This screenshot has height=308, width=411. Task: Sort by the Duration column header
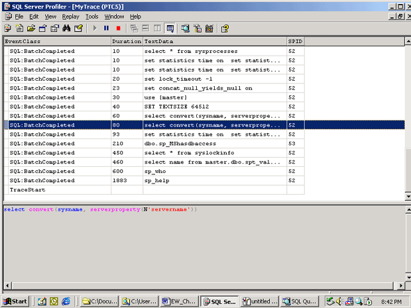tap(126, 41)
